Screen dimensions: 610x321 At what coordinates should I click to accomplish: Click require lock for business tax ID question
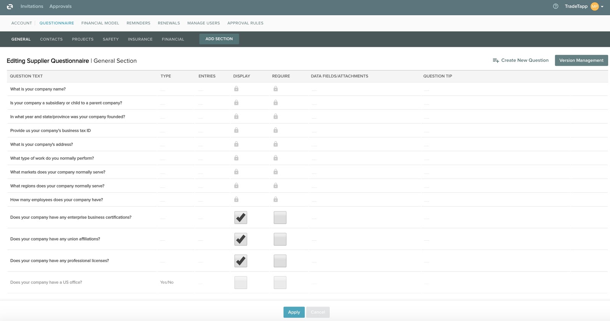[276, 130]
